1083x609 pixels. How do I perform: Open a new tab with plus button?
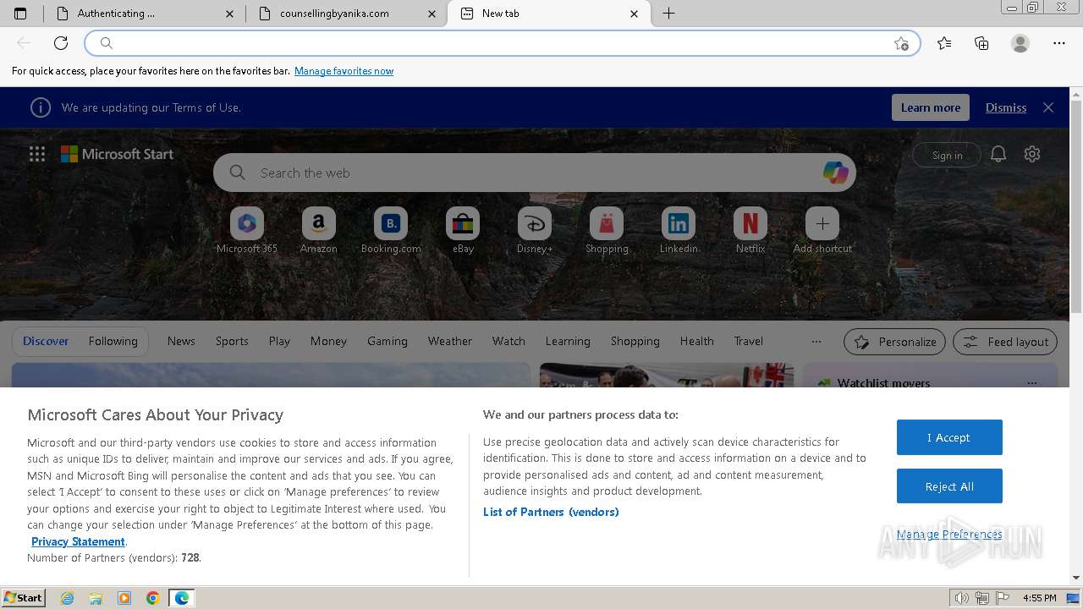668,14
